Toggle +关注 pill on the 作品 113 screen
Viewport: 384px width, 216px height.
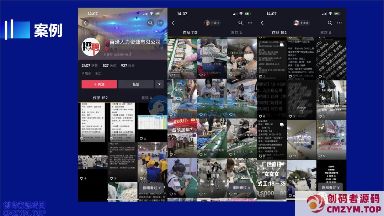tap(212, 23)
